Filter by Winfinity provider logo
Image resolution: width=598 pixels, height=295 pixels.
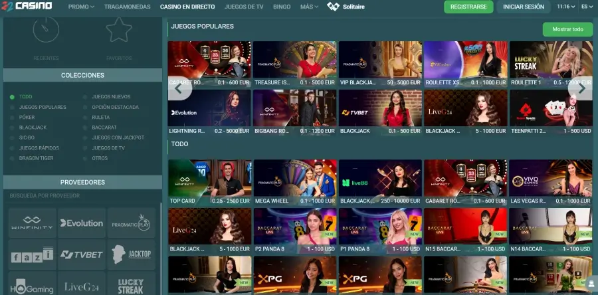coord(32,223)
